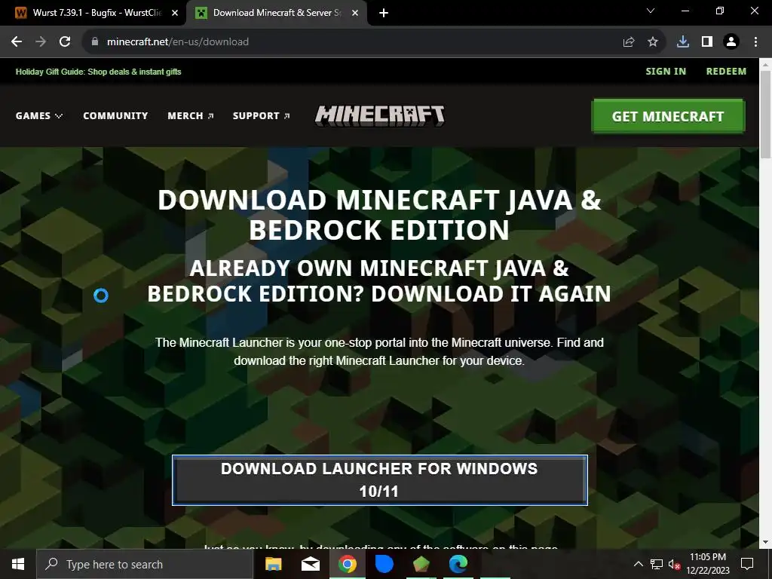Open the Windows Start menu
Image resolution: width=772 pixels, height=579 pixels.
point(18,564)
